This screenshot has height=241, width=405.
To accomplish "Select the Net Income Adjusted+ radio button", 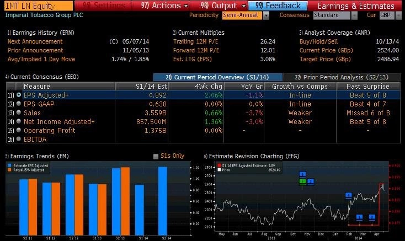I will click(x=19, y=121).
